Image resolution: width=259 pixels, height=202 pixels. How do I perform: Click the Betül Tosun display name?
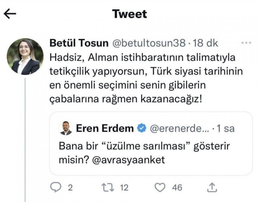click(79, 43)
